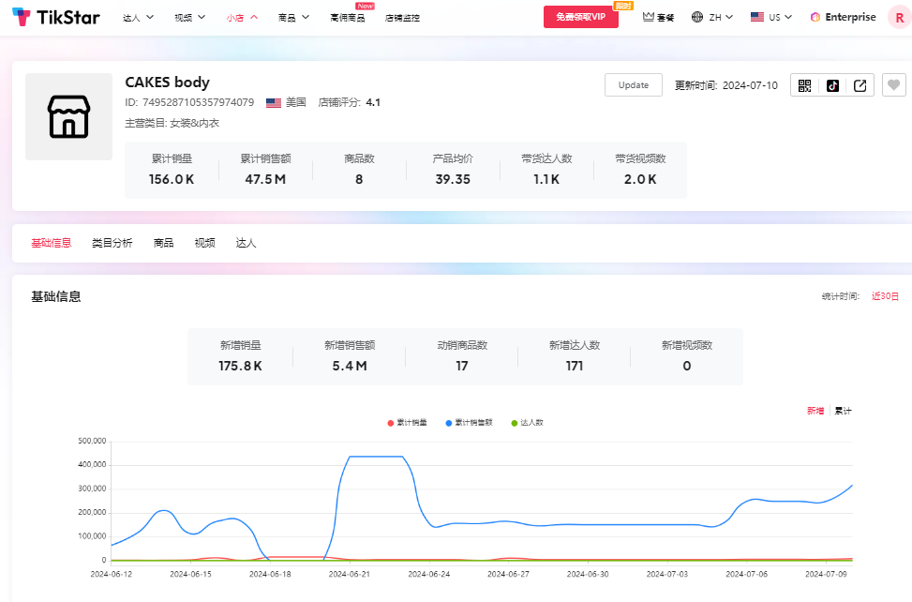
Task: Click the CAKES body shop title
Action: pos(168,82)
